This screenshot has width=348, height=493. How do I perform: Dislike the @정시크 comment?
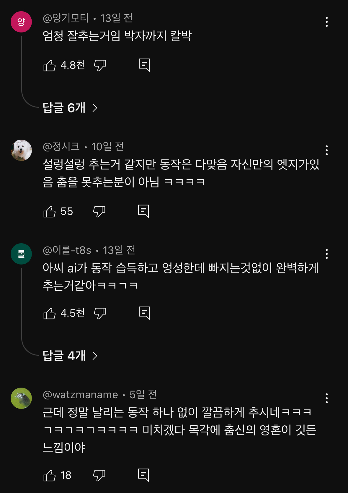click(x=99, y=211)
